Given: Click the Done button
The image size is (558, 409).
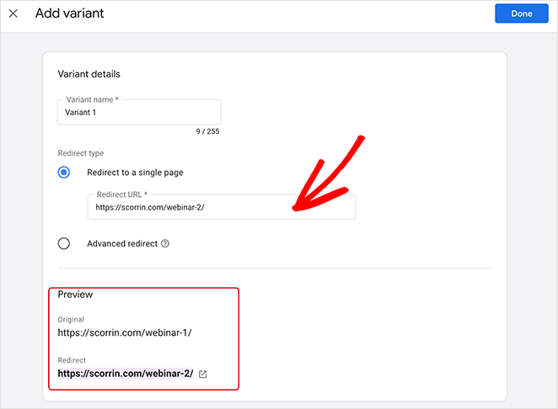Looking at the screenshot, I should point(522,13).
